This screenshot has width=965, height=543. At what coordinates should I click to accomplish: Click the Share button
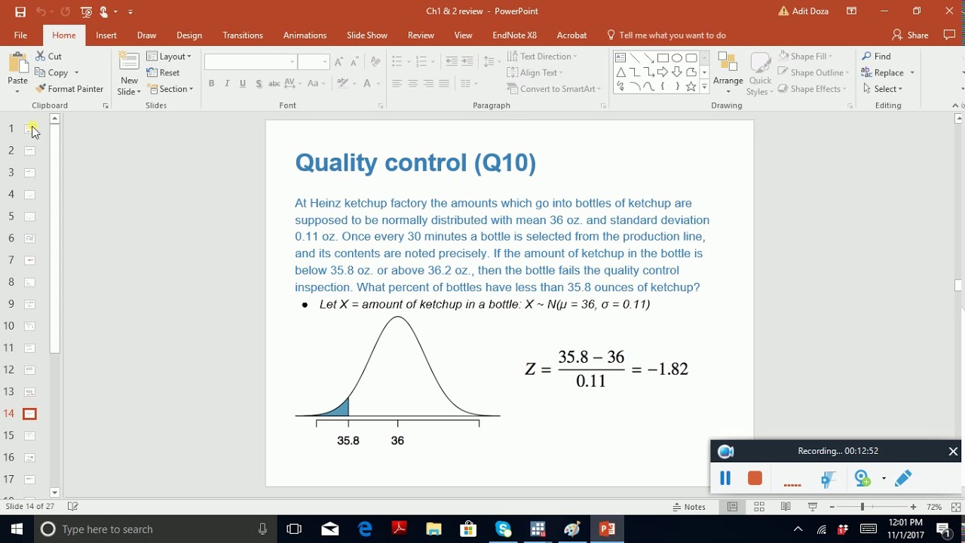pos(910,35)
